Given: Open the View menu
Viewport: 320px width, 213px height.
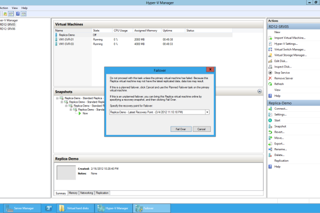Looking at the screenshot, I should click(x=15, y=8).
